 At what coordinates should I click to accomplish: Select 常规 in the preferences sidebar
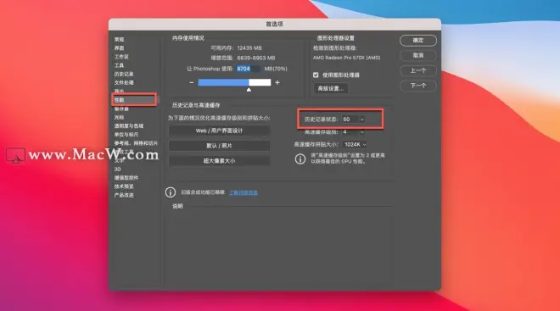[120, 39]
